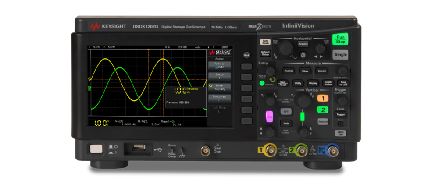The height and width of the screenshot is (184, 421).
Task: Open the Utility menu key
Action: coord(298,83)
